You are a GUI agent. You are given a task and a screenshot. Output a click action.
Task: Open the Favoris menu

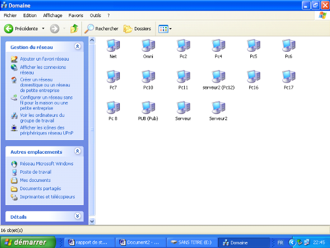[76, 15]
